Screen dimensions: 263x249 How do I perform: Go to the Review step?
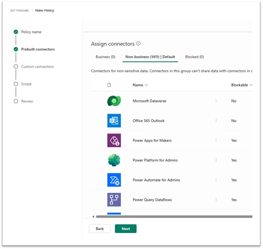pyautogui.click(x=27, y=101)
